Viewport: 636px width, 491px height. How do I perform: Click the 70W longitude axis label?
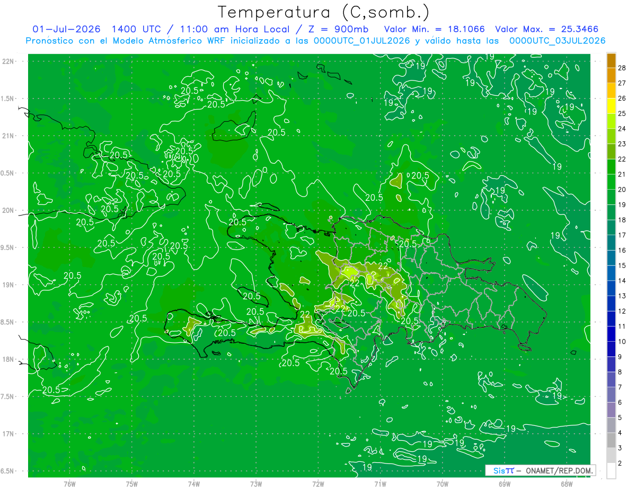pos(443,484)
